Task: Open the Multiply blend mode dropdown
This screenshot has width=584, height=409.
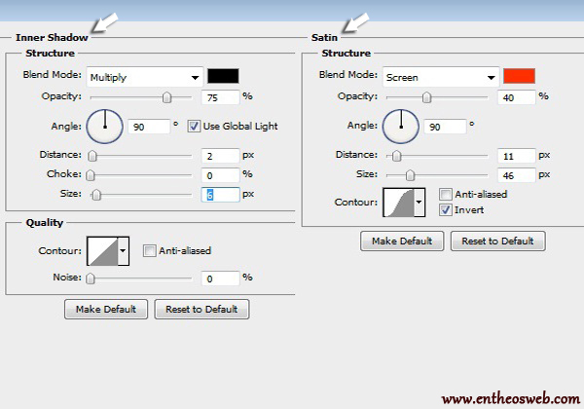Action: [x=142, y=77]
